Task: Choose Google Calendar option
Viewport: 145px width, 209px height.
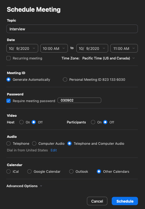Action: pyautogui.click(x=29, y=172)
